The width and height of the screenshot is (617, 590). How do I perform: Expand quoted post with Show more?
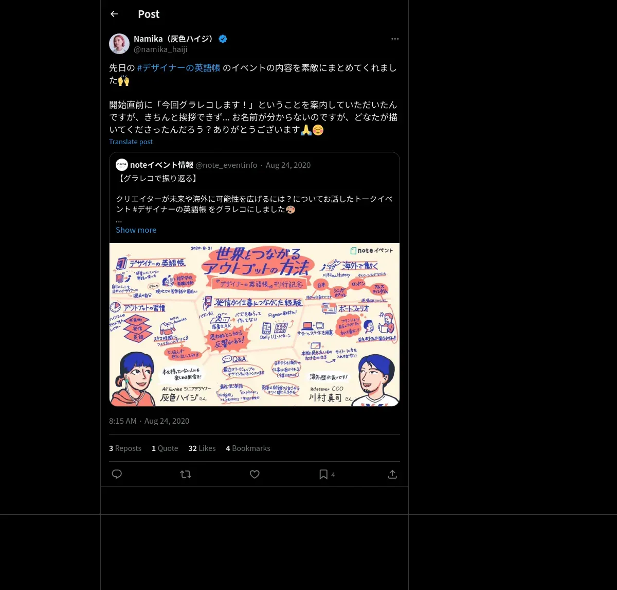pyautogui.click(x=136, y=230)
